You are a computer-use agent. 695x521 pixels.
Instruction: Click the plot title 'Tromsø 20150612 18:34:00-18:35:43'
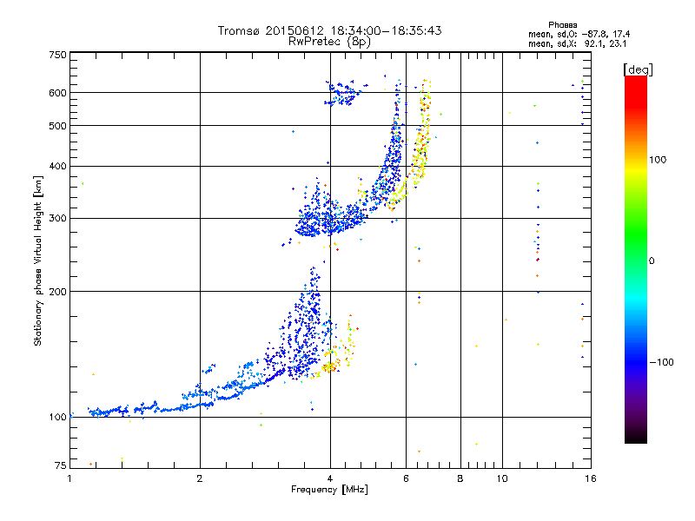click(329, 30)
